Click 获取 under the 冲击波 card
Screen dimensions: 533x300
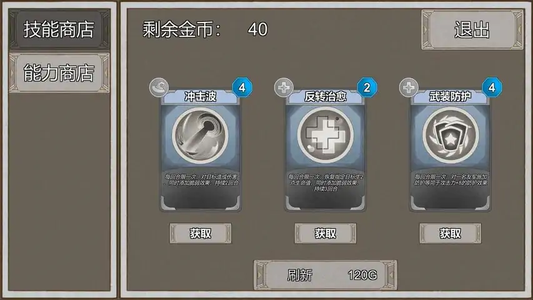coord(201,233)
